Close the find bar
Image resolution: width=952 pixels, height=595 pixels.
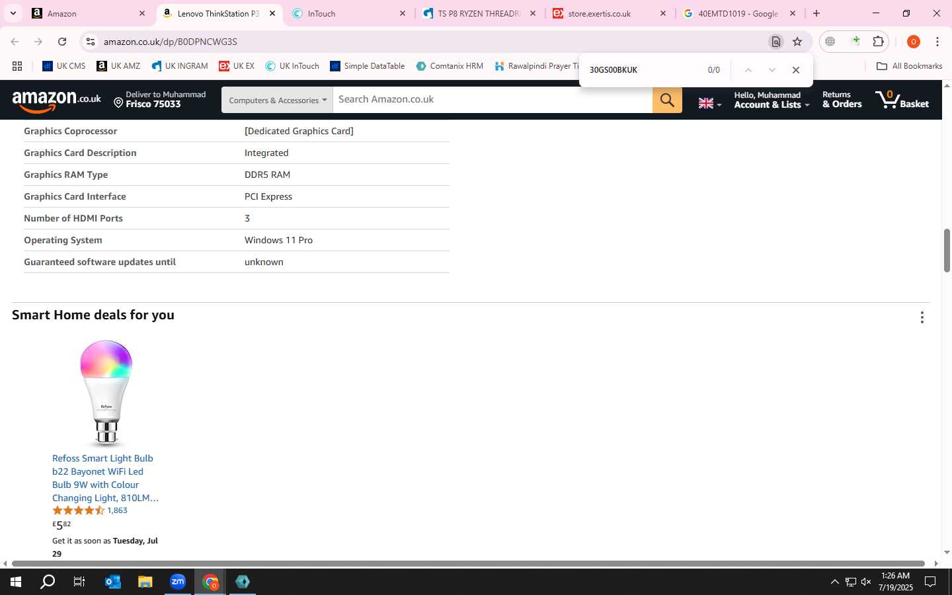pyautogui.click(x=796, y=70)
